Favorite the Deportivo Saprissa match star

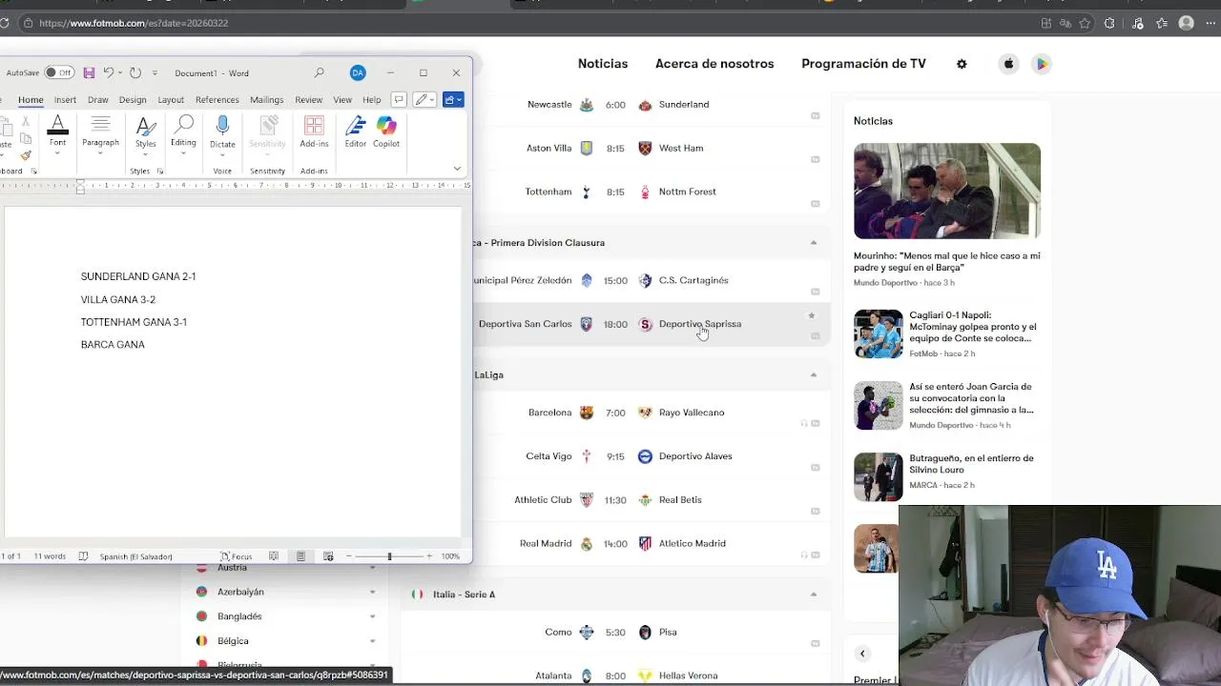[x=812, y=315]
